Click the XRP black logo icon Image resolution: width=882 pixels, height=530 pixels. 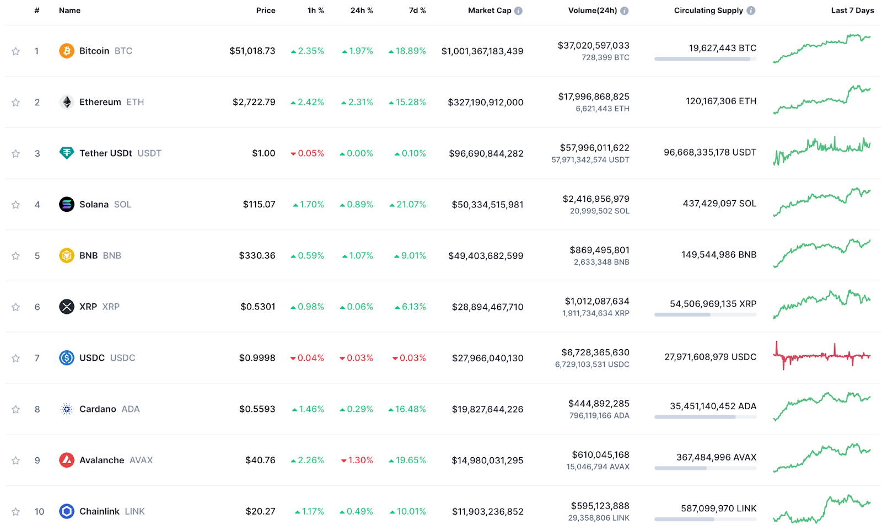pyautogui.click(x=67, y=307)
